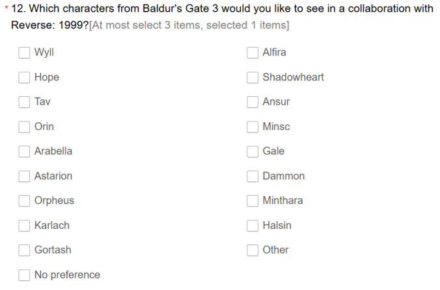Choose Orin from the list
This screenshot has width=440, height=290.
tap(25, 127)
